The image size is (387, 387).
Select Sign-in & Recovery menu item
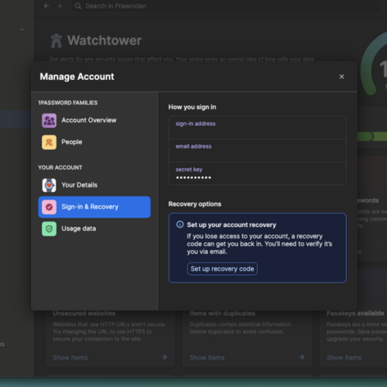pos(94,207)
